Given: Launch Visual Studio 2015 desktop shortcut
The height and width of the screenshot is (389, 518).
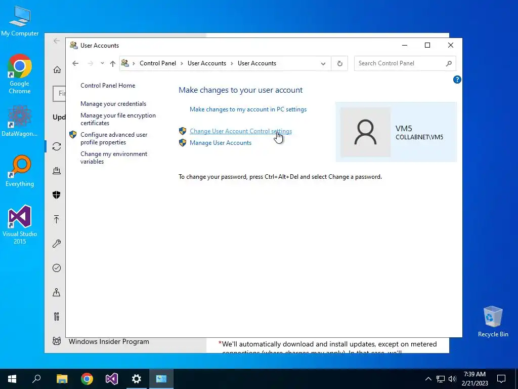Looking at the screenshot, I should [20, 224].
